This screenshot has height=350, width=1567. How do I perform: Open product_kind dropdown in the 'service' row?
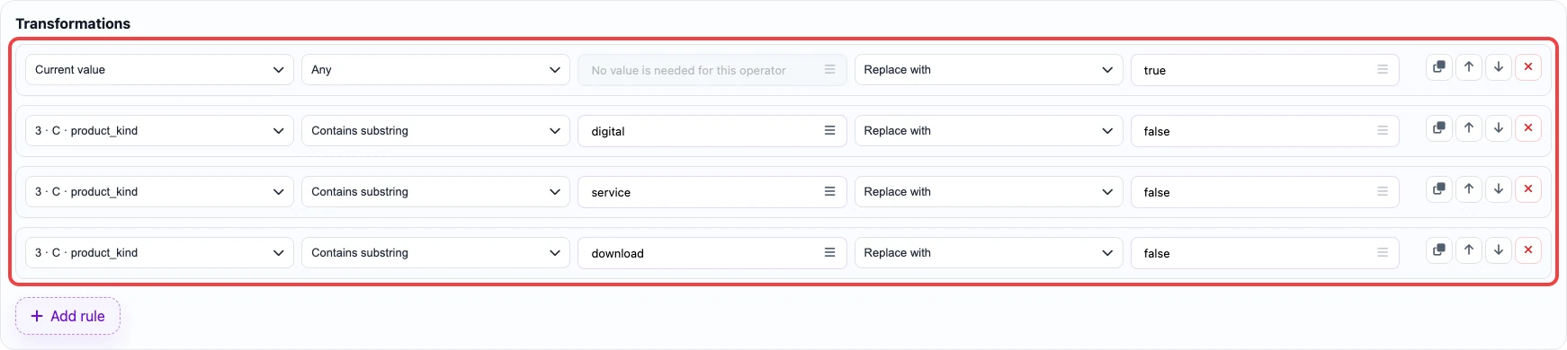[159, 192]
